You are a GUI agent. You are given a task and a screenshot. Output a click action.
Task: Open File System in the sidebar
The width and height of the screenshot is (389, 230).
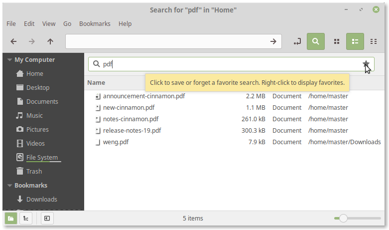pyautogui.click(x=43, y=157)
